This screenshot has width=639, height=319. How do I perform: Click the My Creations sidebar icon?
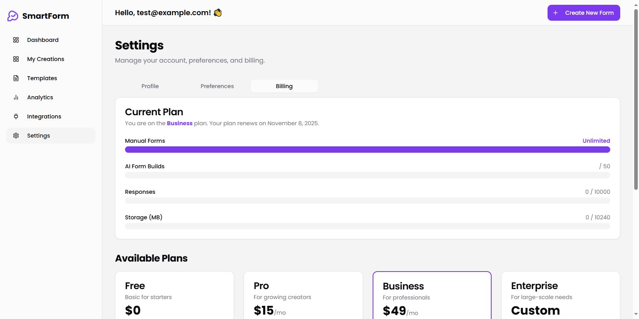point(16,59)
